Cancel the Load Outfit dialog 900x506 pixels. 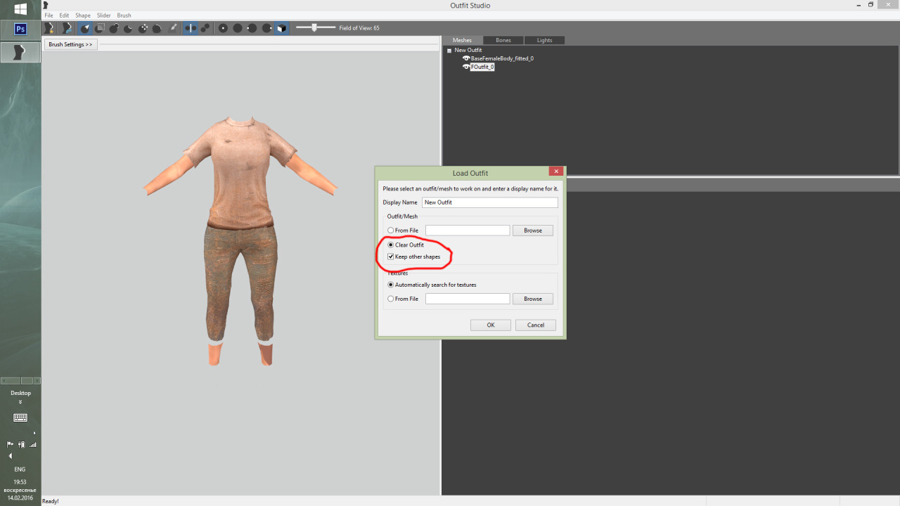pyautogui.click(x=536, y=325)
